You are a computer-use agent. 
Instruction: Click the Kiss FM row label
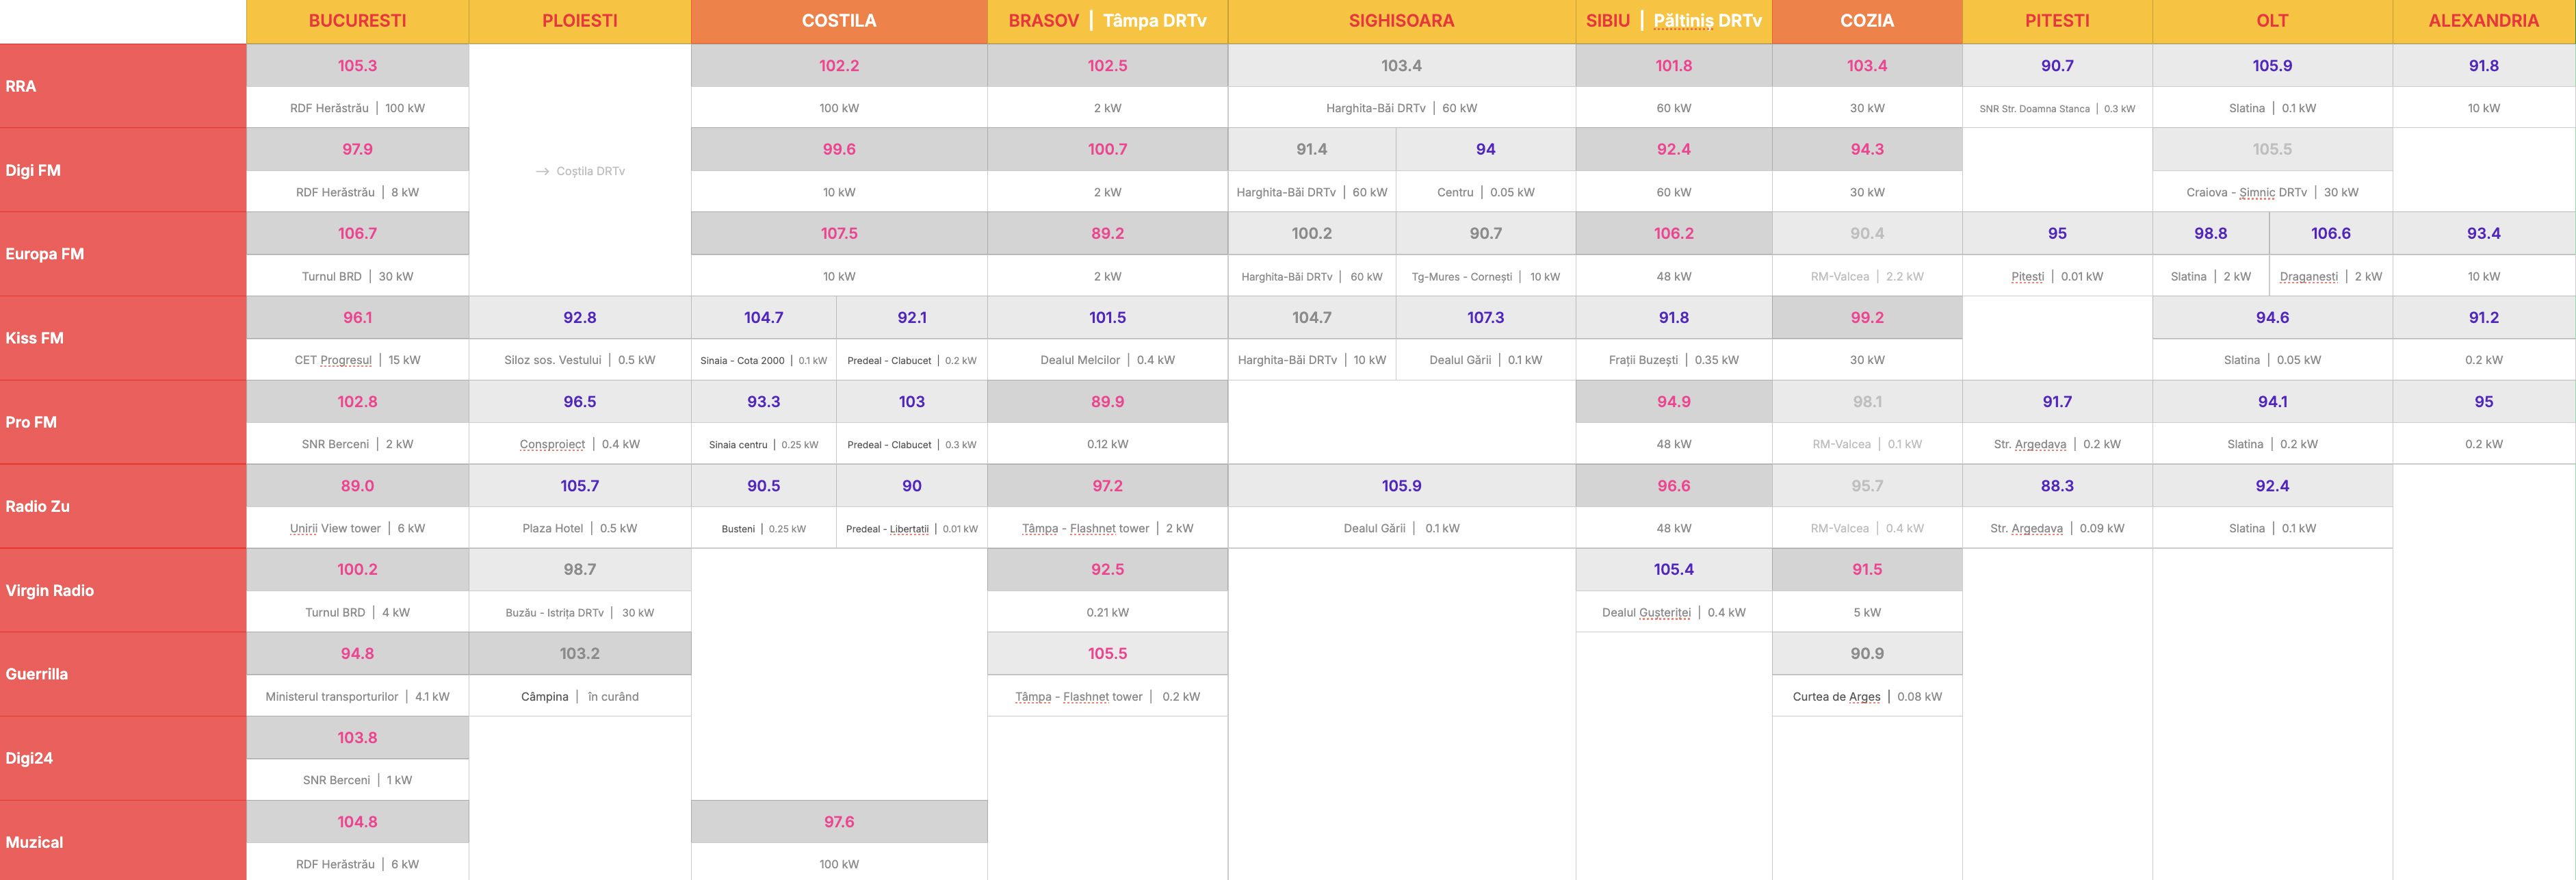tap(35, 338)
